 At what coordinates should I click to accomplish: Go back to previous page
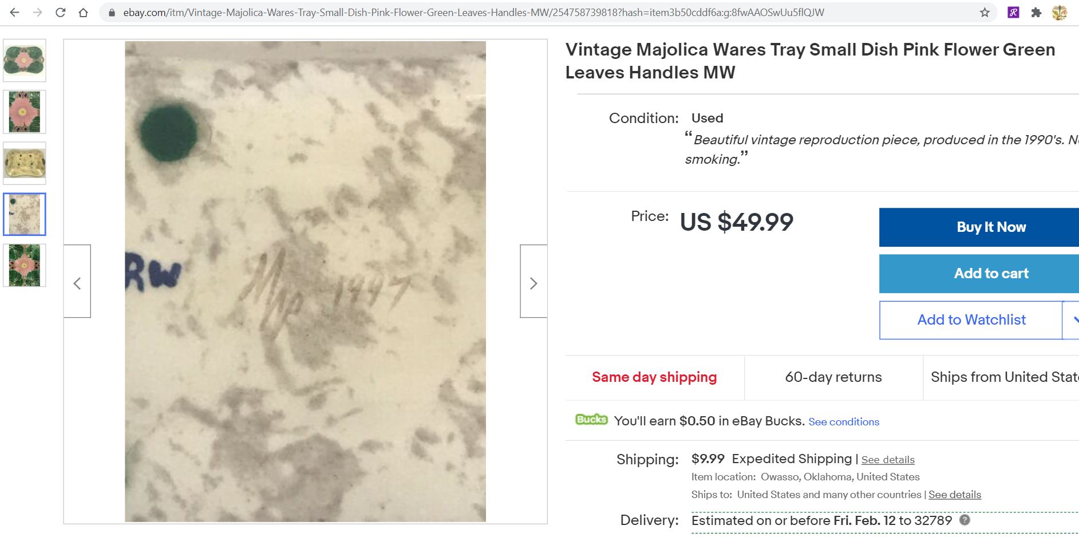tap(15, 13)
